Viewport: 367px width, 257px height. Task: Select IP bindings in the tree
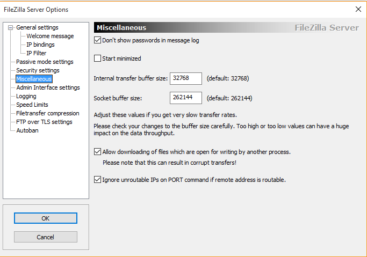[40, 45]
